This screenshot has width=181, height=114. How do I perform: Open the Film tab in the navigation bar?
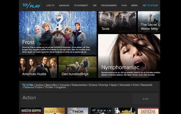tap(124, 6)
